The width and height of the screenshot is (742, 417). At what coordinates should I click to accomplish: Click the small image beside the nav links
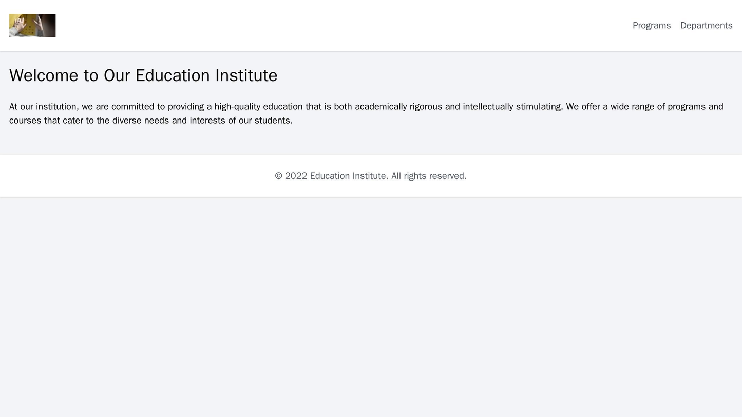pyautogui.click(x=32, y=24)
